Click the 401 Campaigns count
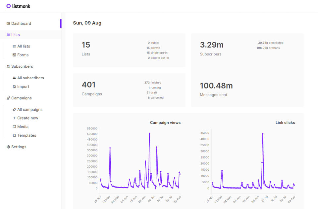 pyautogui.click(x=89, y=85)
